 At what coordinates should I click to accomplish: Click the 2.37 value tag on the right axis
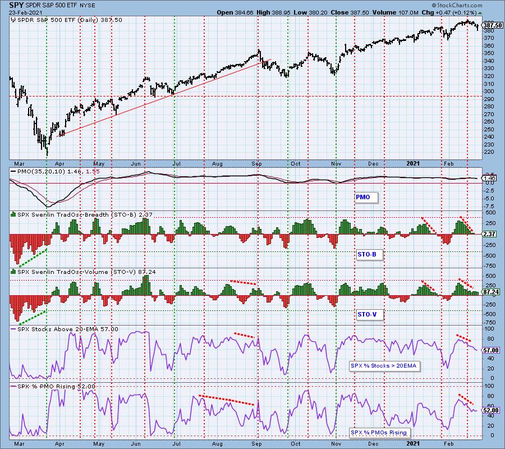(x=489, y=234)
